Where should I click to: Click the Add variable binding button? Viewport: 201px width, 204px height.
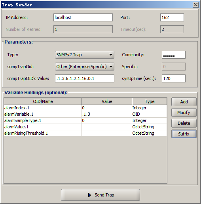pos(184,102)
